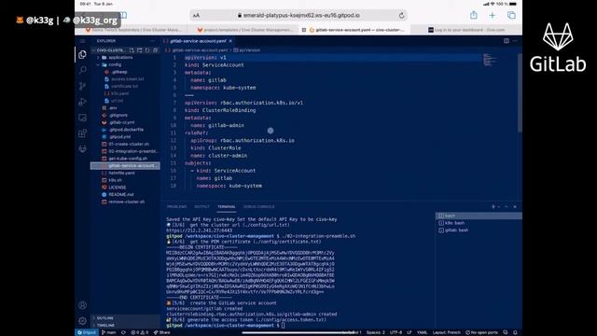Click Share in the status bar
This screenshot has height=336, width=597.
click(x=161, y=332)
